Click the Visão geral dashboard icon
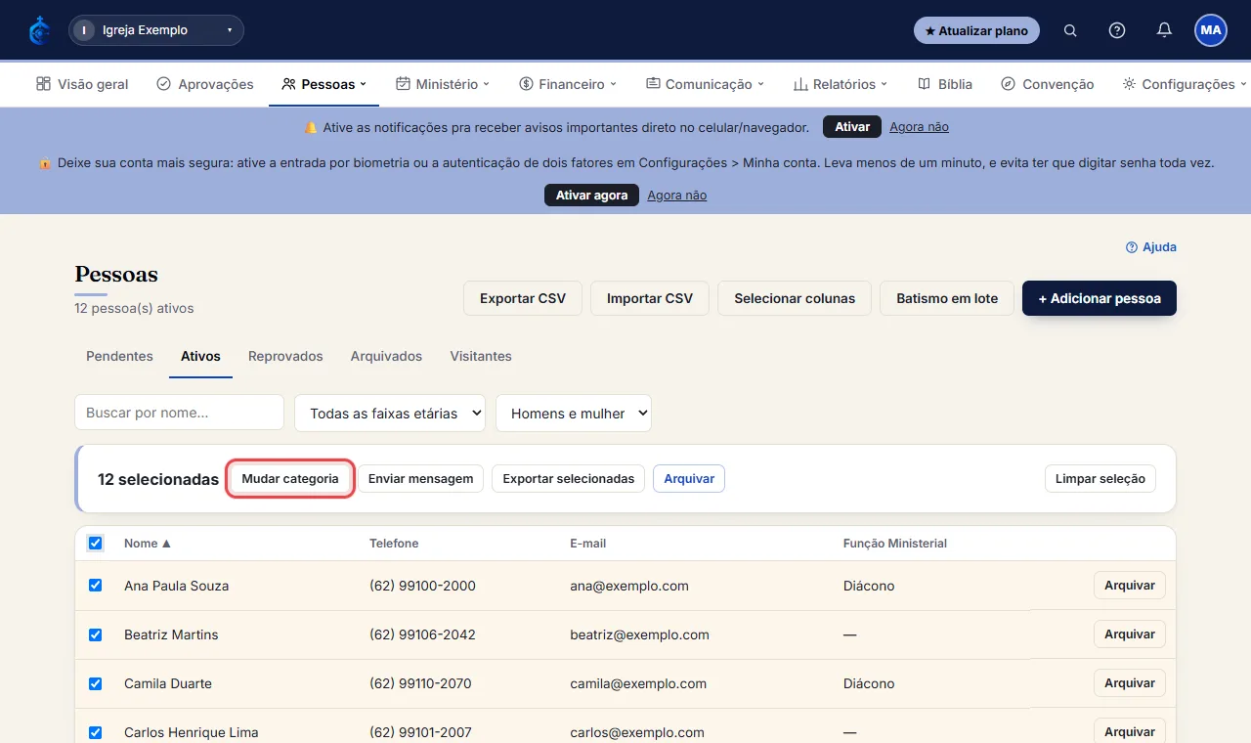Viewport: 1251px width, 743px height. tap(43, 84)
